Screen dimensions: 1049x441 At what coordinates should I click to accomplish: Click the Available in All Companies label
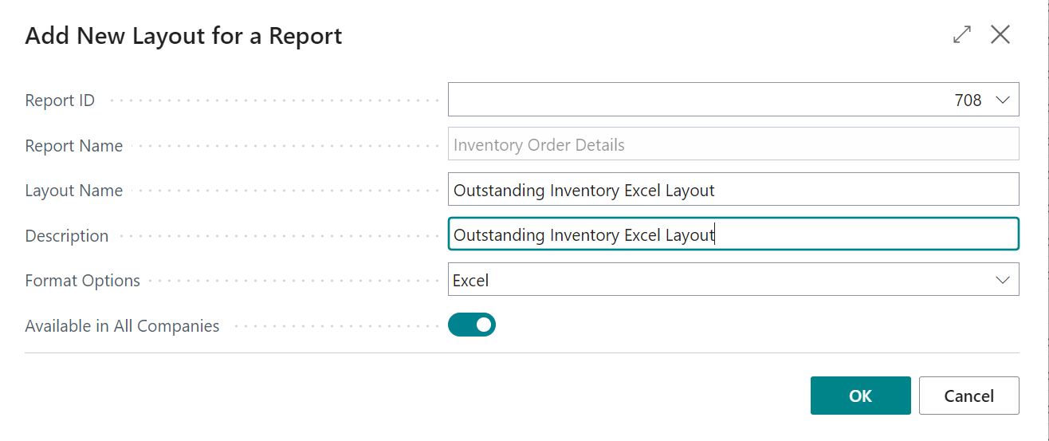coord(122,326)
